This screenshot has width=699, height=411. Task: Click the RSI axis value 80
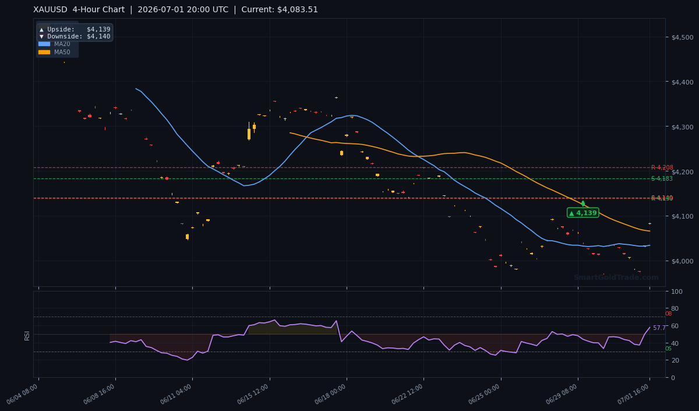click(x=675, y=308)
